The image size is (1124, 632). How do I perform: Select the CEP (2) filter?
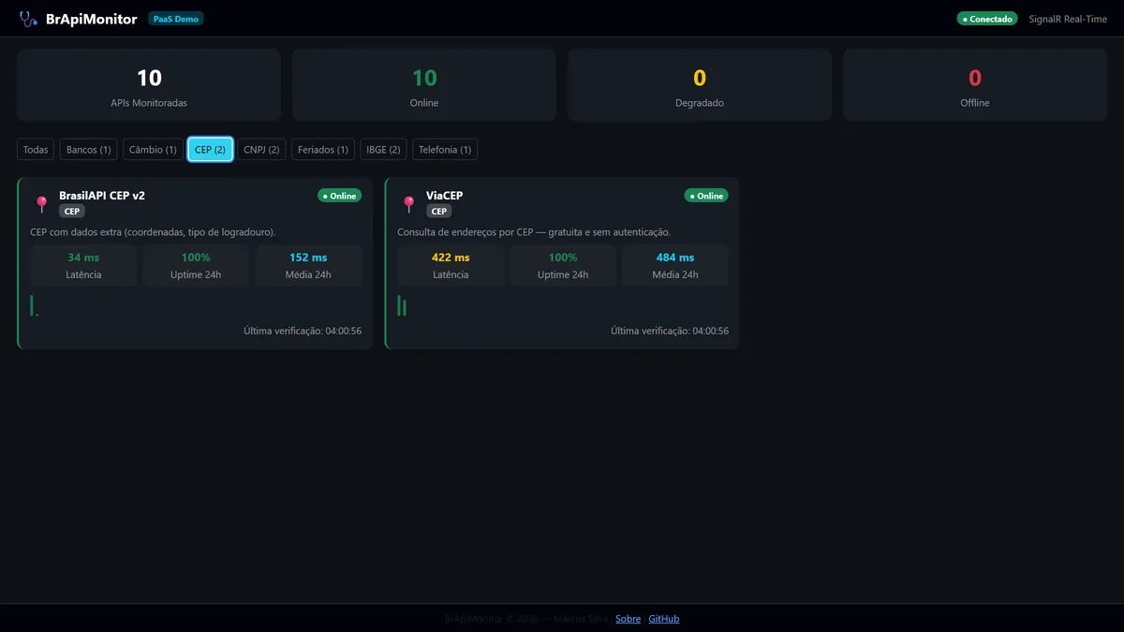coord(210,150)
